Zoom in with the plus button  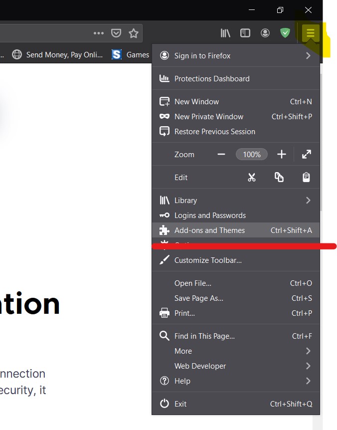click(282, 155)
